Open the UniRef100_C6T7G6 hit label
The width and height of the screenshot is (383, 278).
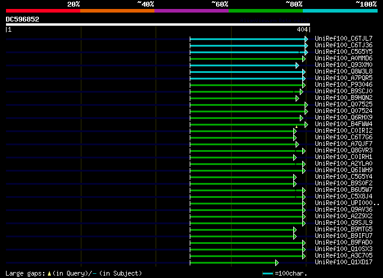tap(344, 138)
